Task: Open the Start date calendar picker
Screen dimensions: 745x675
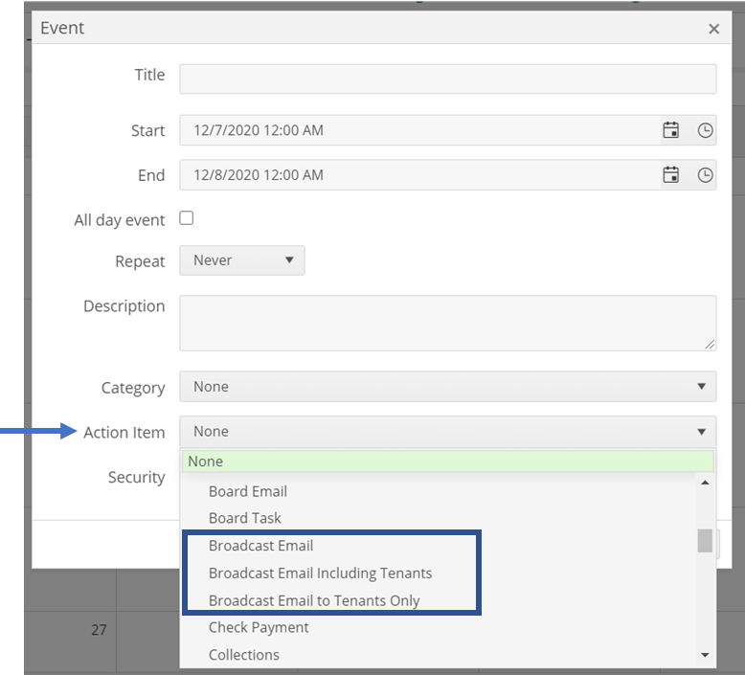Action: (x=670, y=130)
